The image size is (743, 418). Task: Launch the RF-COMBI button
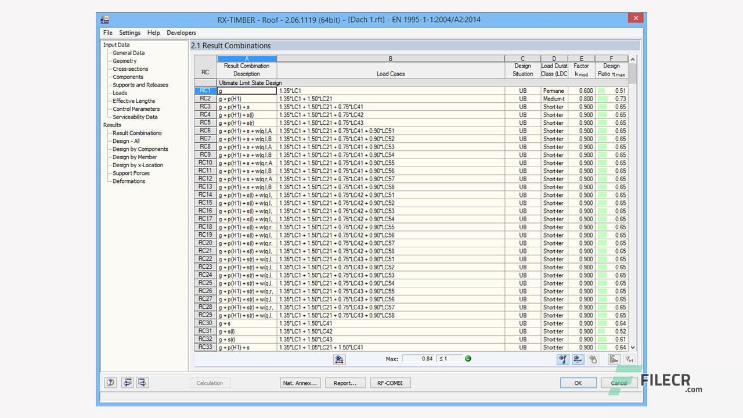pyautogui.click(x=390, y=383)
